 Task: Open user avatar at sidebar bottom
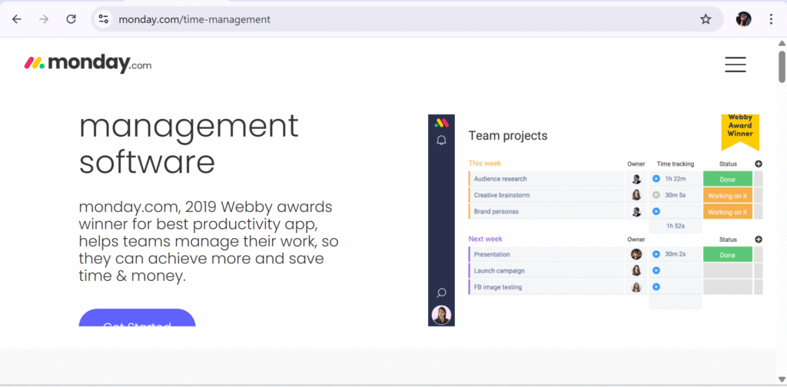coord(441,315)
